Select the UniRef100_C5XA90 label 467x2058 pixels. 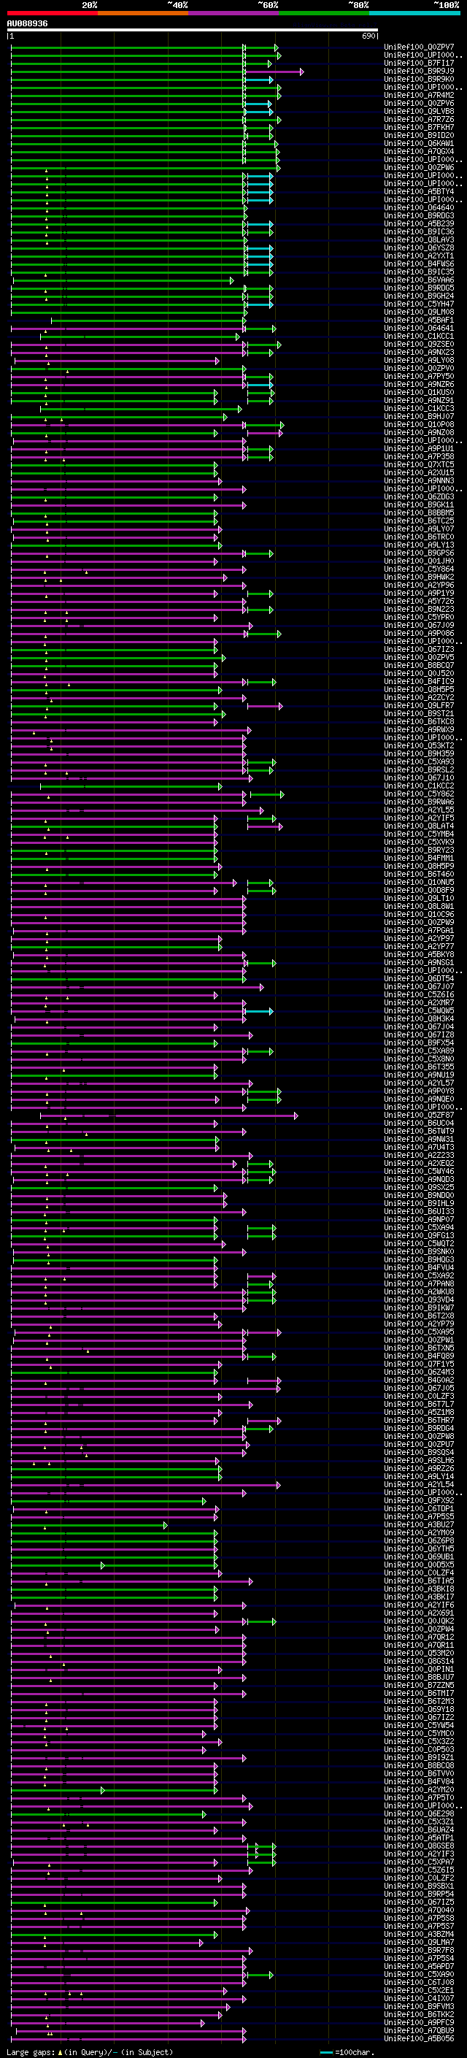click(x=419, y=1974)
